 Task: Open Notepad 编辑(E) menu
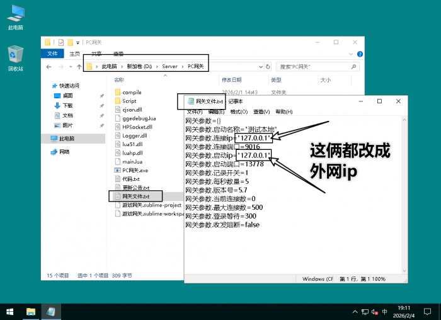[x=216, y=111]
